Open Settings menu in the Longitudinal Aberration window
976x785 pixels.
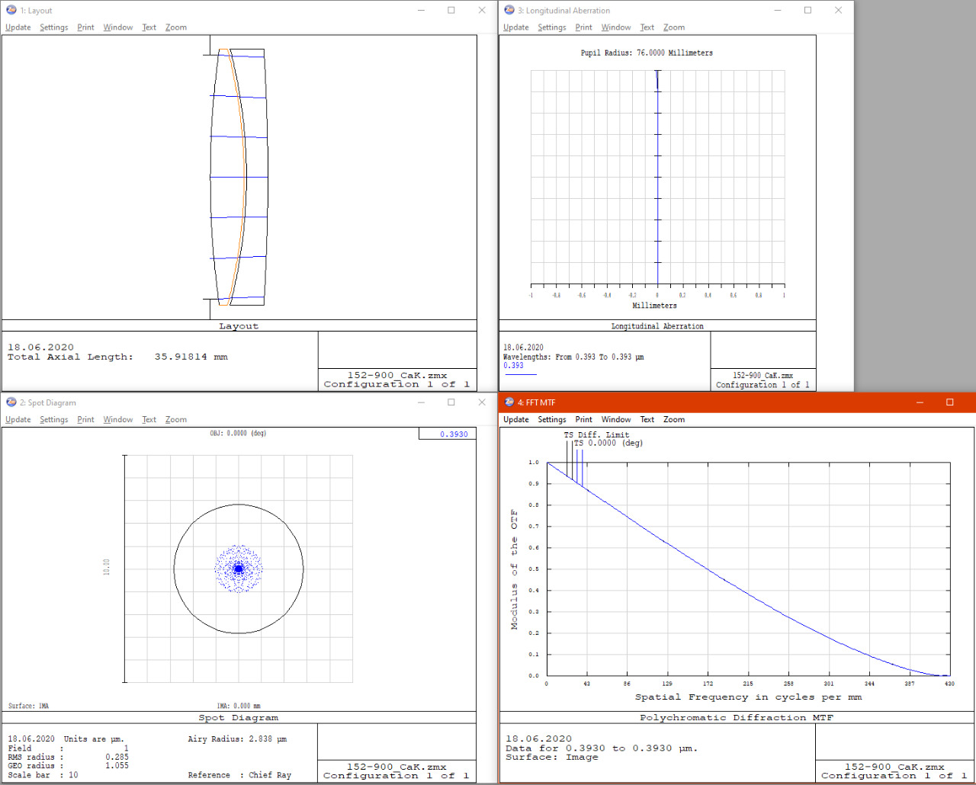coord(551,27)
